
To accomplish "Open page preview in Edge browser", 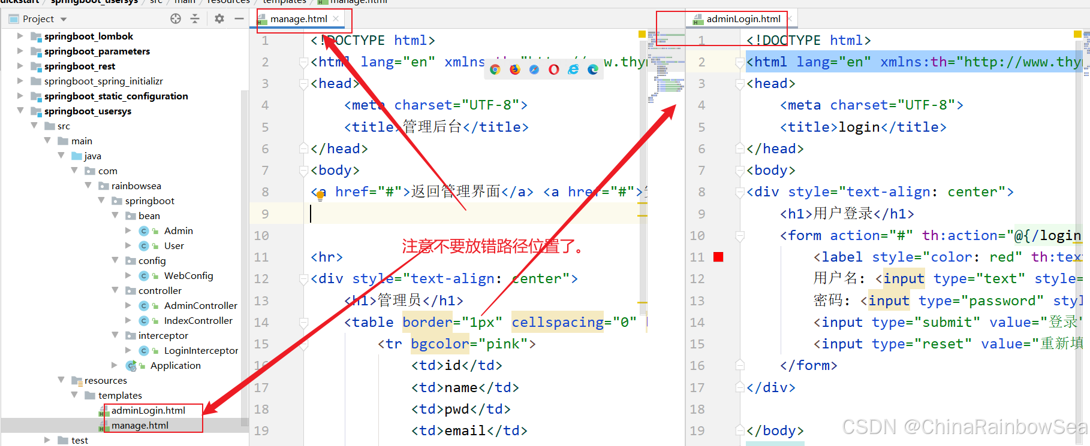I will pyautogui.click(x=593, y=69).
